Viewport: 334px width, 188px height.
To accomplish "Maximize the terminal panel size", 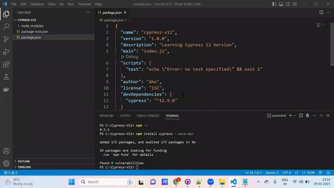I will pyautogui.click(x=321, y=116).
